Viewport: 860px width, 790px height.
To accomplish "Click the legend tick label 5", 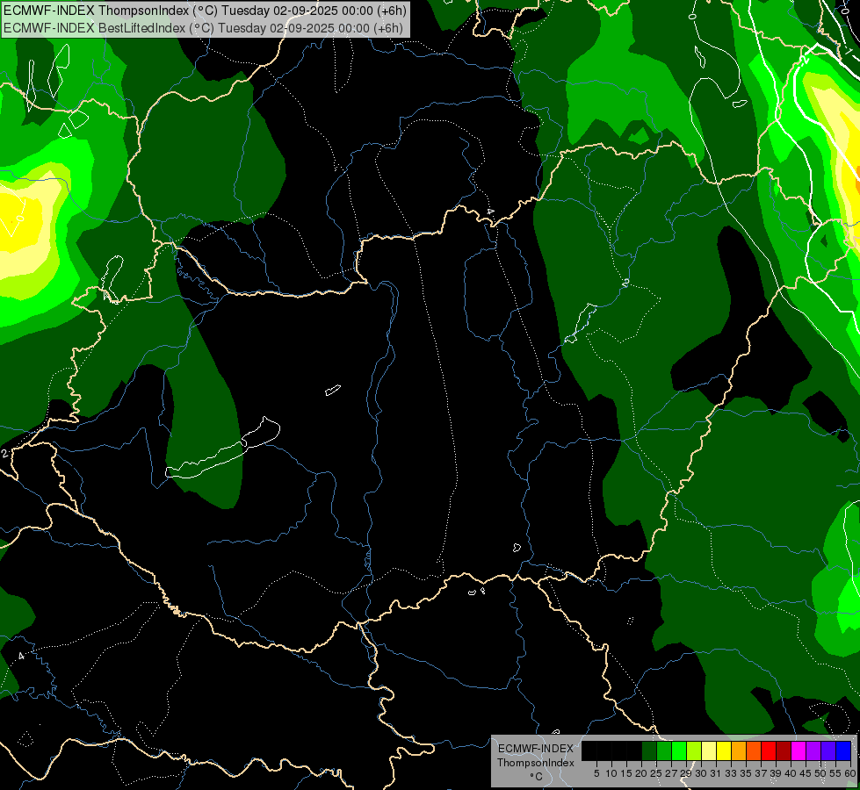I will tap(596, 773).
